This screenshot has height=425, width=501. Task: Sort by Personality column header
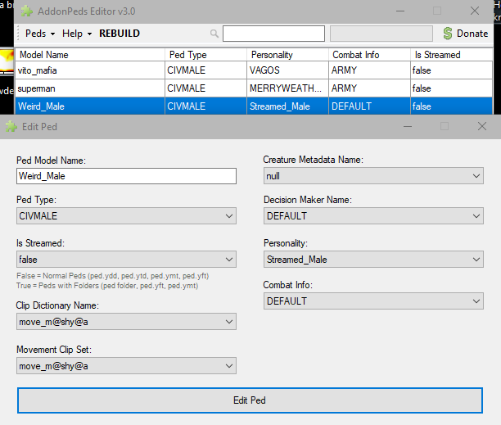(287, 55)
